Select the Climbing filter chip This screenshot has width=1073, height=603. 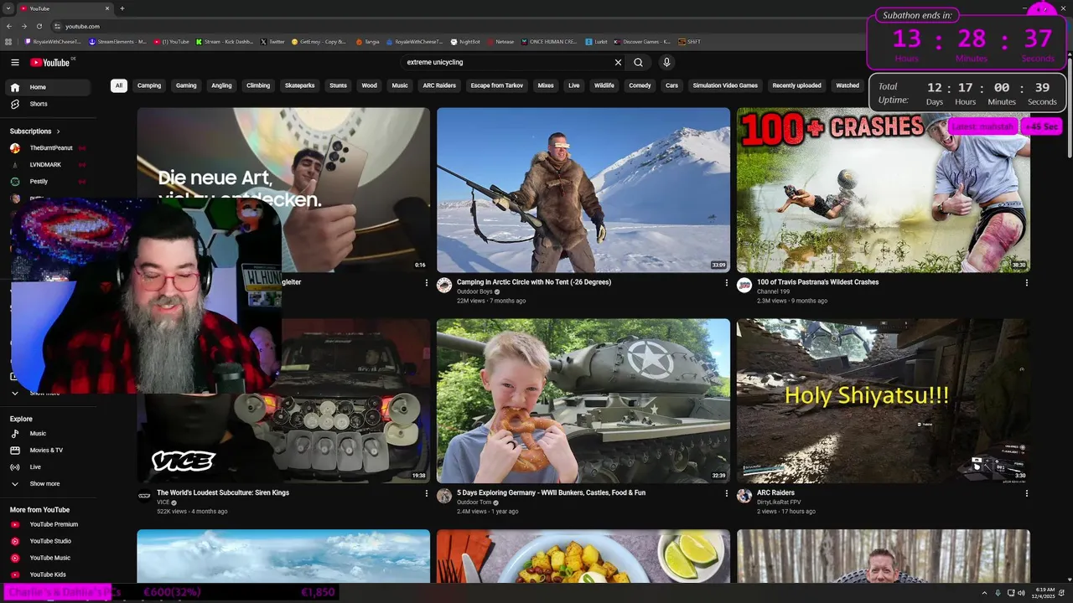(x=258, y=85)
